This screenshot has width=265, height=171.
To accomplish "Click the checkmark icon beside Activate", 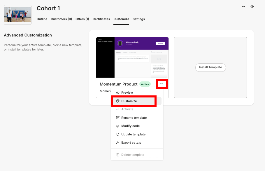I will click(x=118, y=109).
